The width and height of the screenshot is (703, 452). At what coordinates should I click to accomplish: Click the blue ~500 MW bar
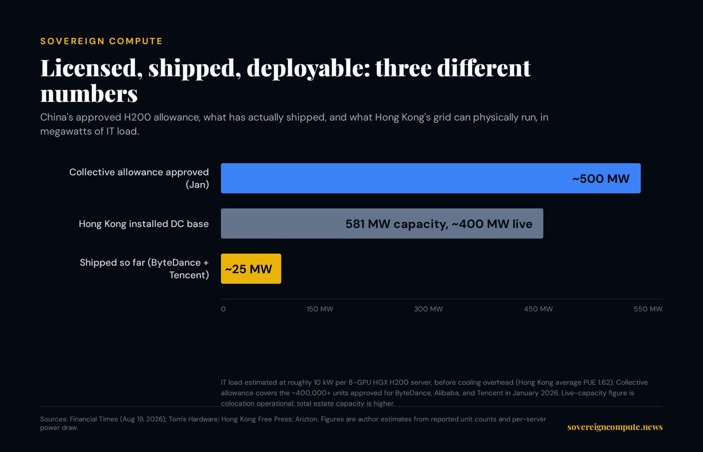tap(430, 178)
